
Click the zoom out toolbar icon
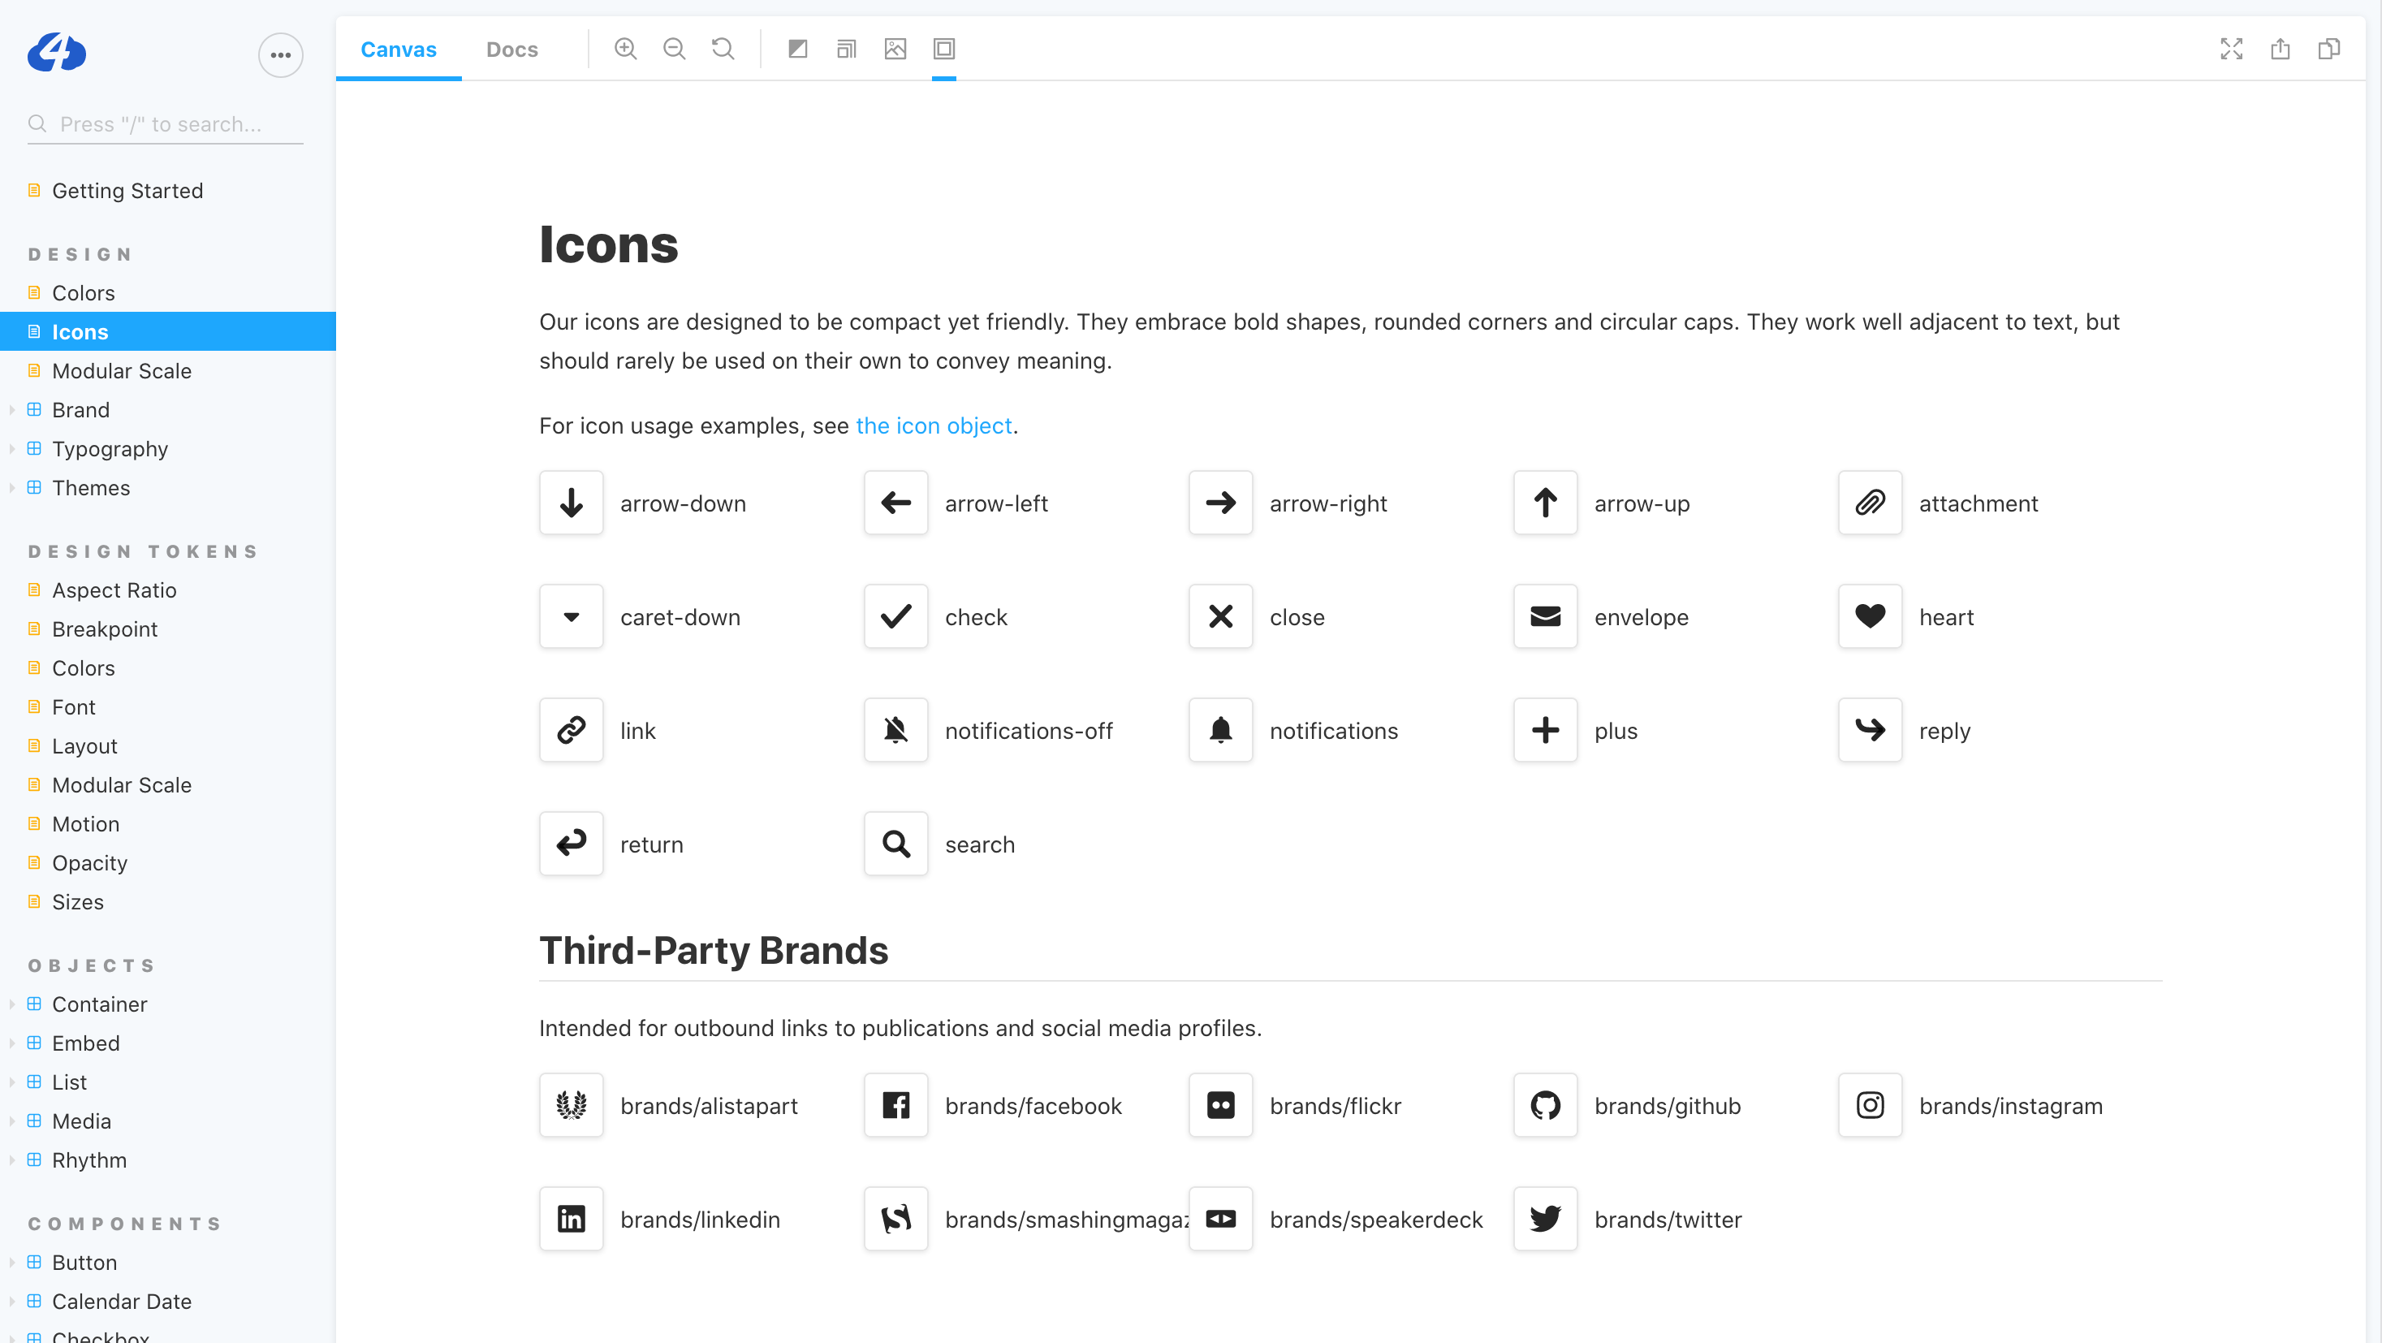pyautogui.click(x=674, y=49)
